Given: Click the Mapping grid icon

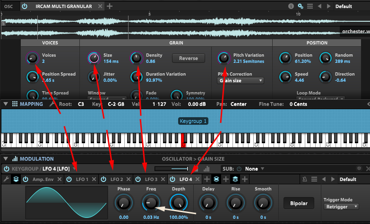Looking at the screenshot, I should point(15,104).
